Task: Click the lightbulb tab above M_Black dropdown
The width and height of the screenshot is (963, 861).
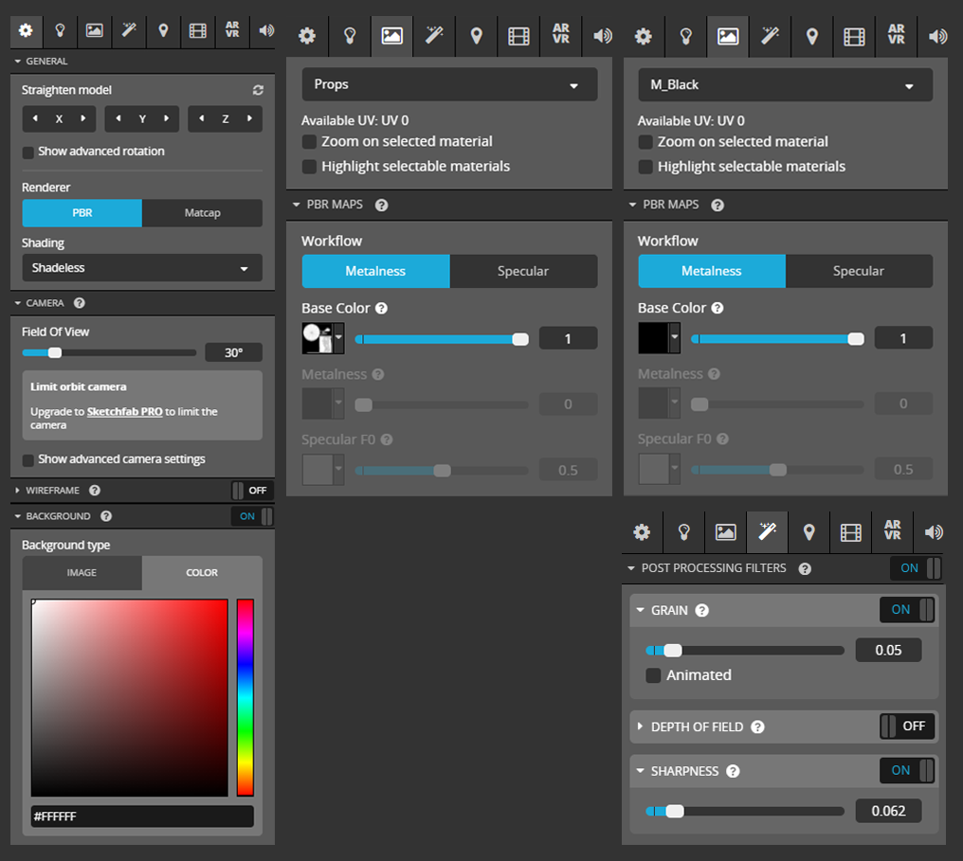Action: click(685, 36)
